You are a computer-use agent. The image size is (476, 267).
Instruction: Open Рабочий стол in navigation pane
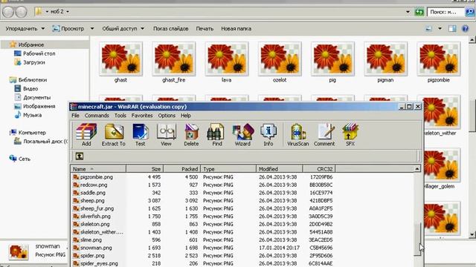(x=39, y=53)
